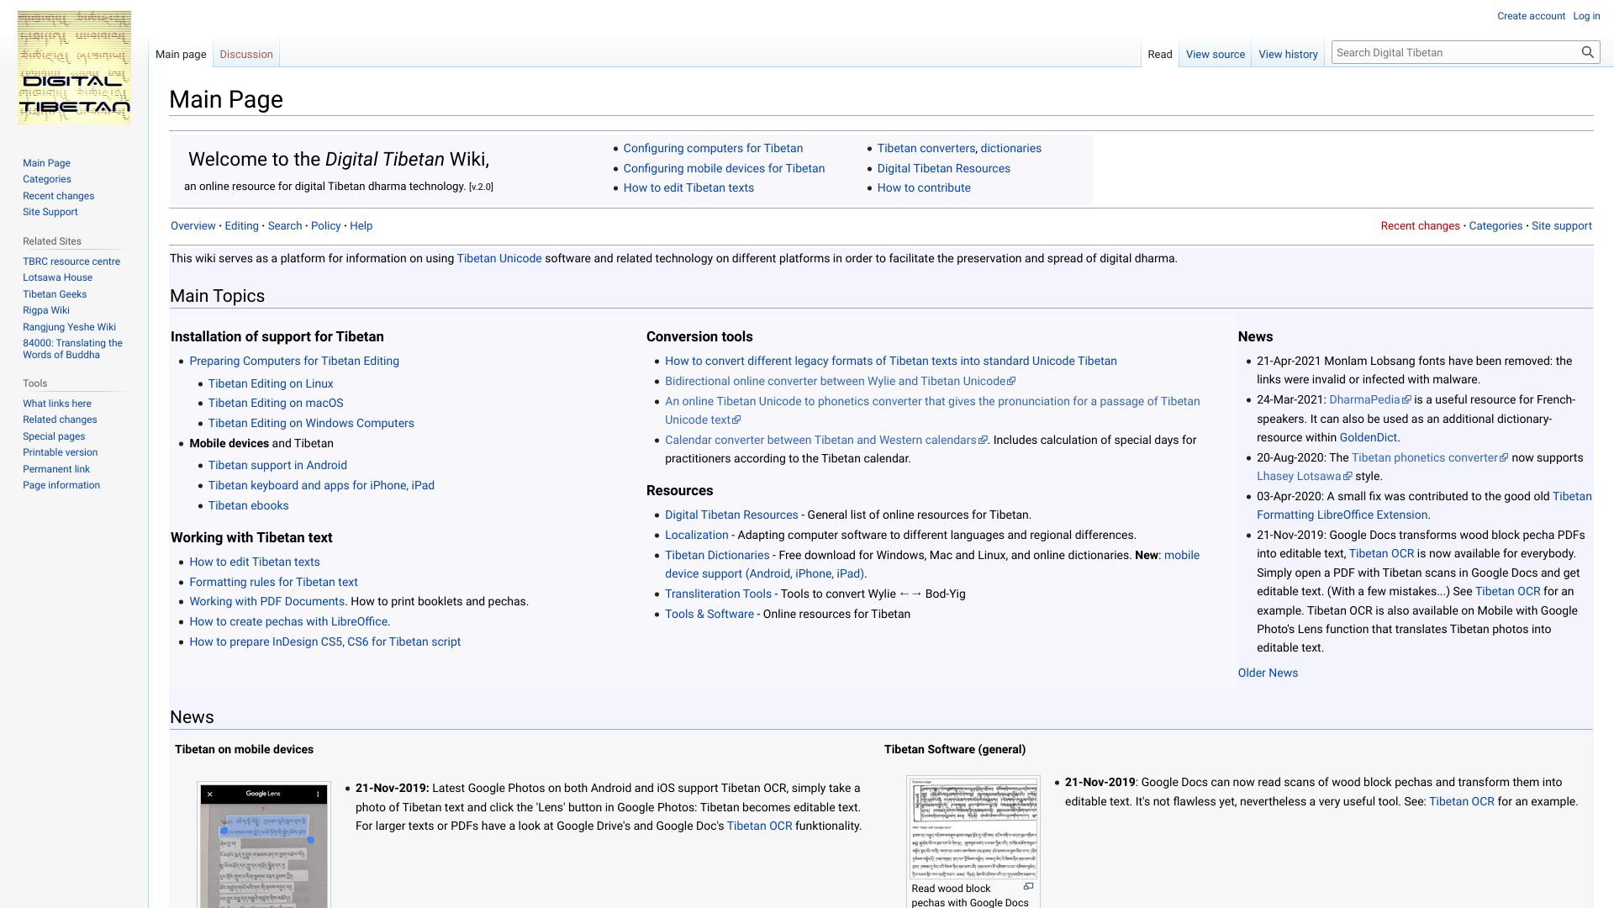
Task: Open Site Support in the sidebar
Action: pos(50,212)
